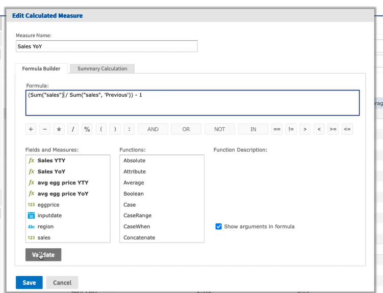Insert the greater-than operator

(305, 129)
